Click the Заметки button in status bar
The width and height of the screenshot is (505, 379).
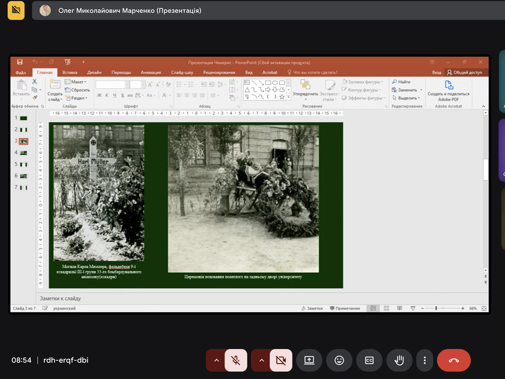(312, 308)
